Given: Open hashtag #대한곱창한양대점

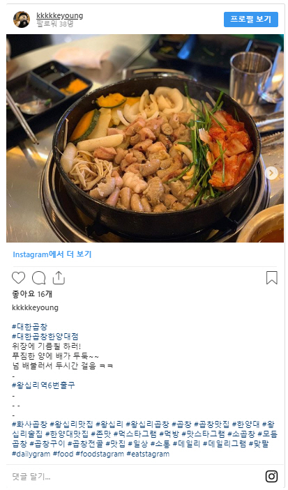Looking at the screenshot, I should (45, 337).
